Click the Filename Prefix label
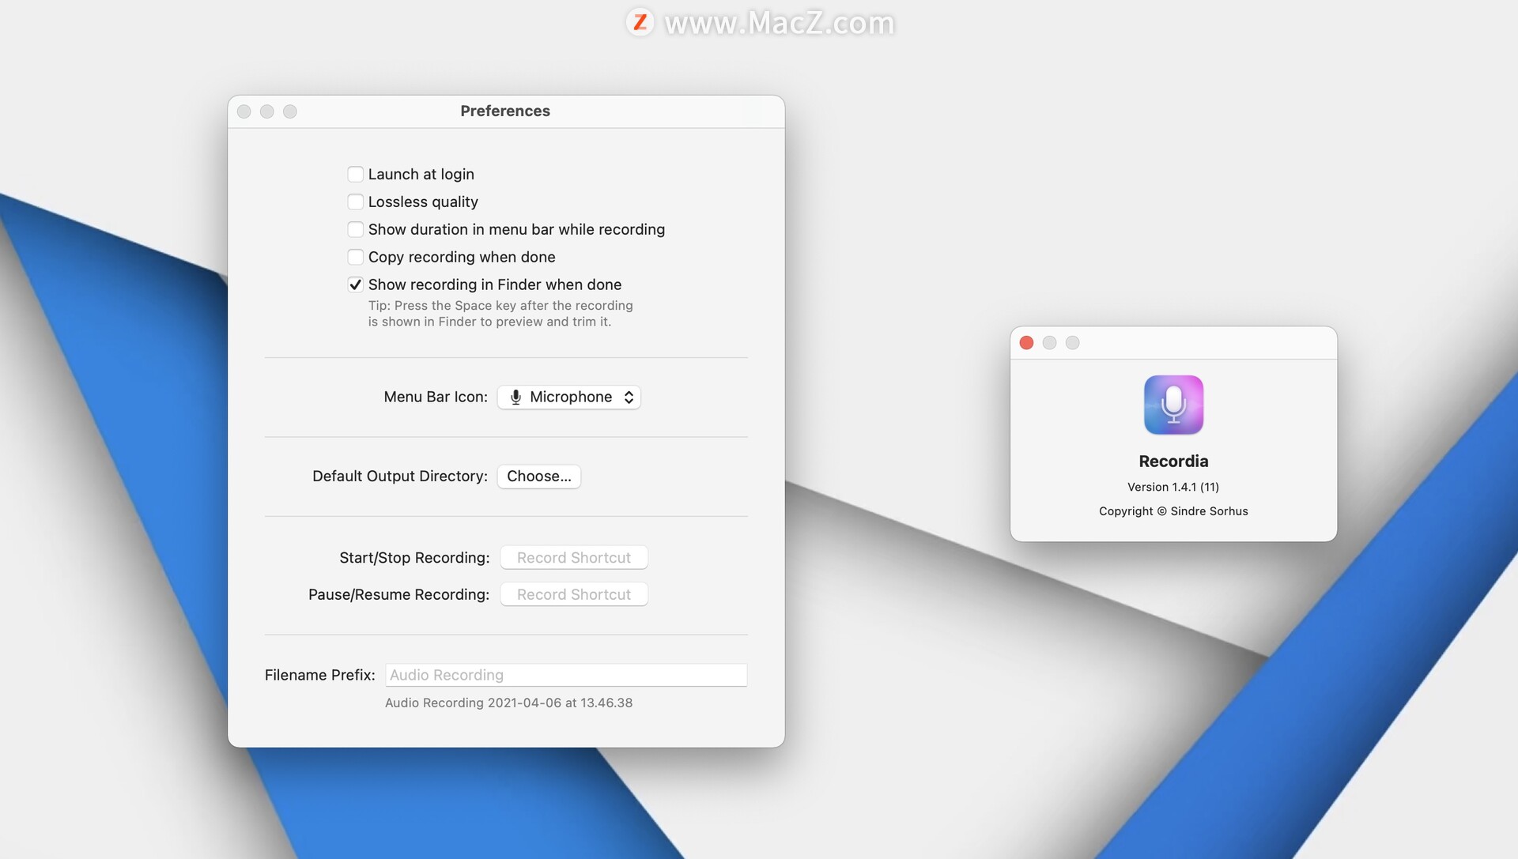 tap(320, 676)
